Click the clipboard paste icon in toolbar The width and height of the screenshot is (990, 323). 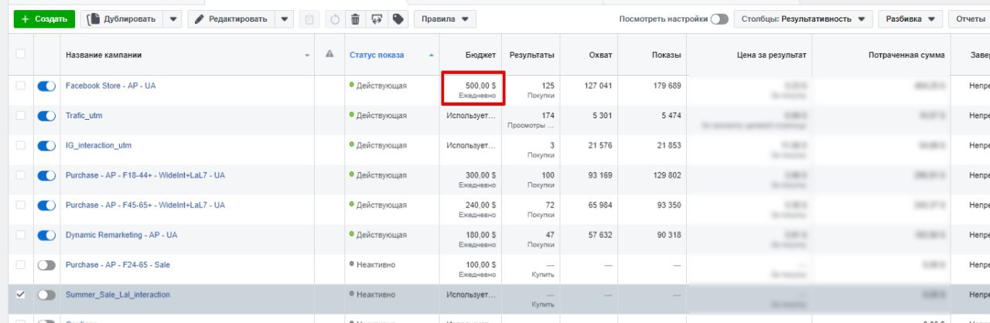pyautogui.click(x=310, y=19)
